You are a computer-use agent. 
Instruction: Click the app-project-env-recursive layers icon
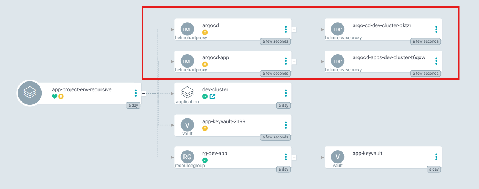point(29,93)
